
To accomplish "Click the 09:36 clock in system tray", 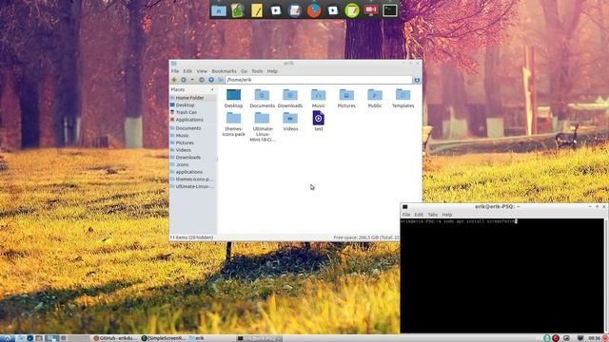I will [594, 338].
